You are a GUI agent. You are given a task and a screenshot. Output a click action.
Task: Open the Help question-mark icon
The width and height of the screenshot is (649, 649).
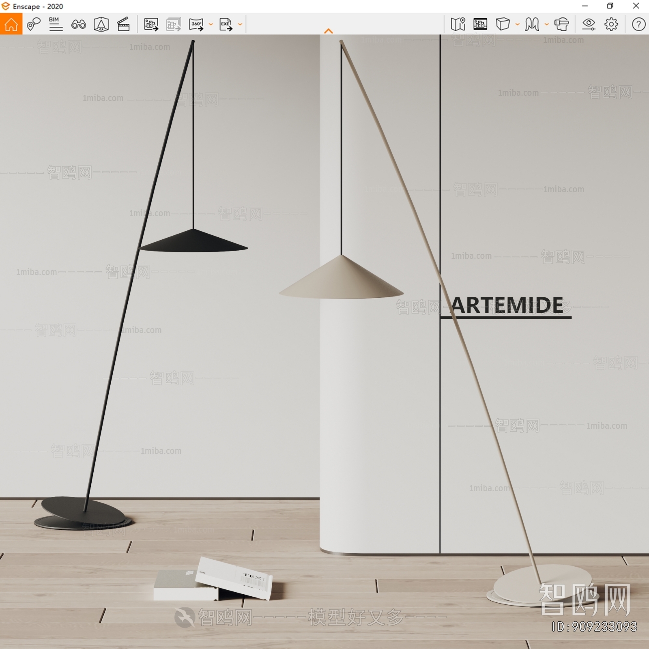pyautogui.click(x=638, y=24)
